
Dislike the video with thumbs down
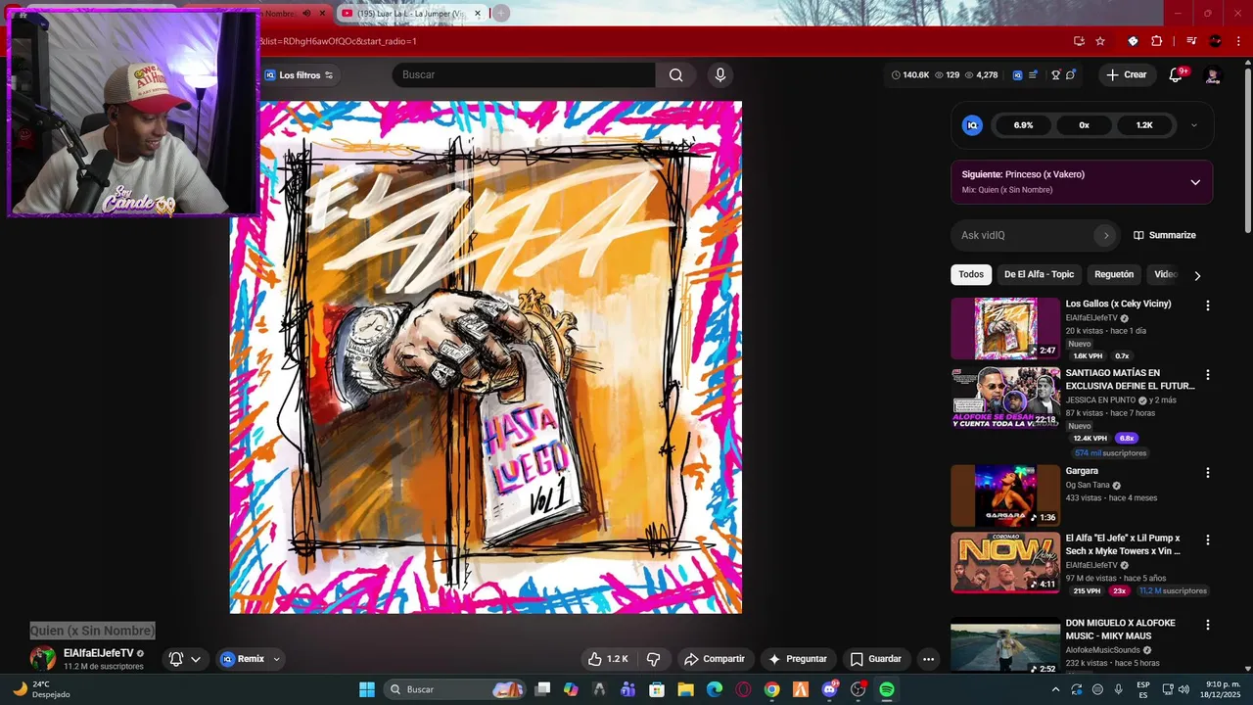pos(654,659)
